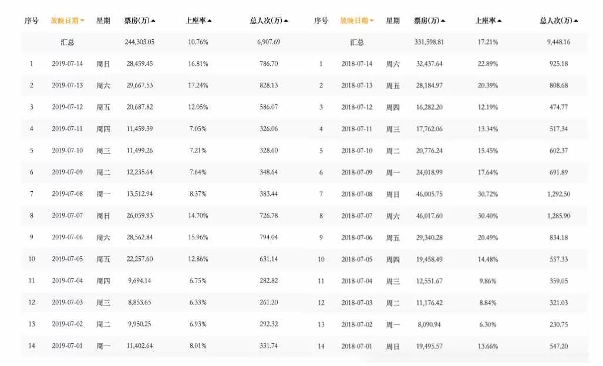Image resolution: width=603 pixels, height=366 pixels.
Task: Select box office value 46,005.75
Action: coord(429,194)
